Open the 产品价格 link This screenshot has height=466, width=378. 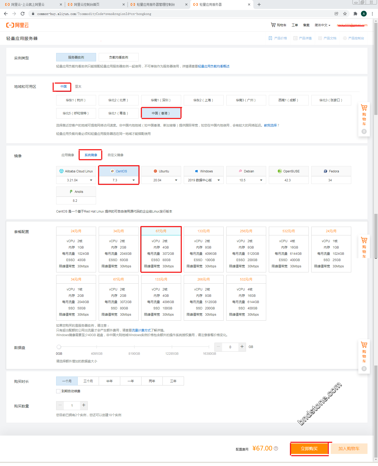pos(278,38)
